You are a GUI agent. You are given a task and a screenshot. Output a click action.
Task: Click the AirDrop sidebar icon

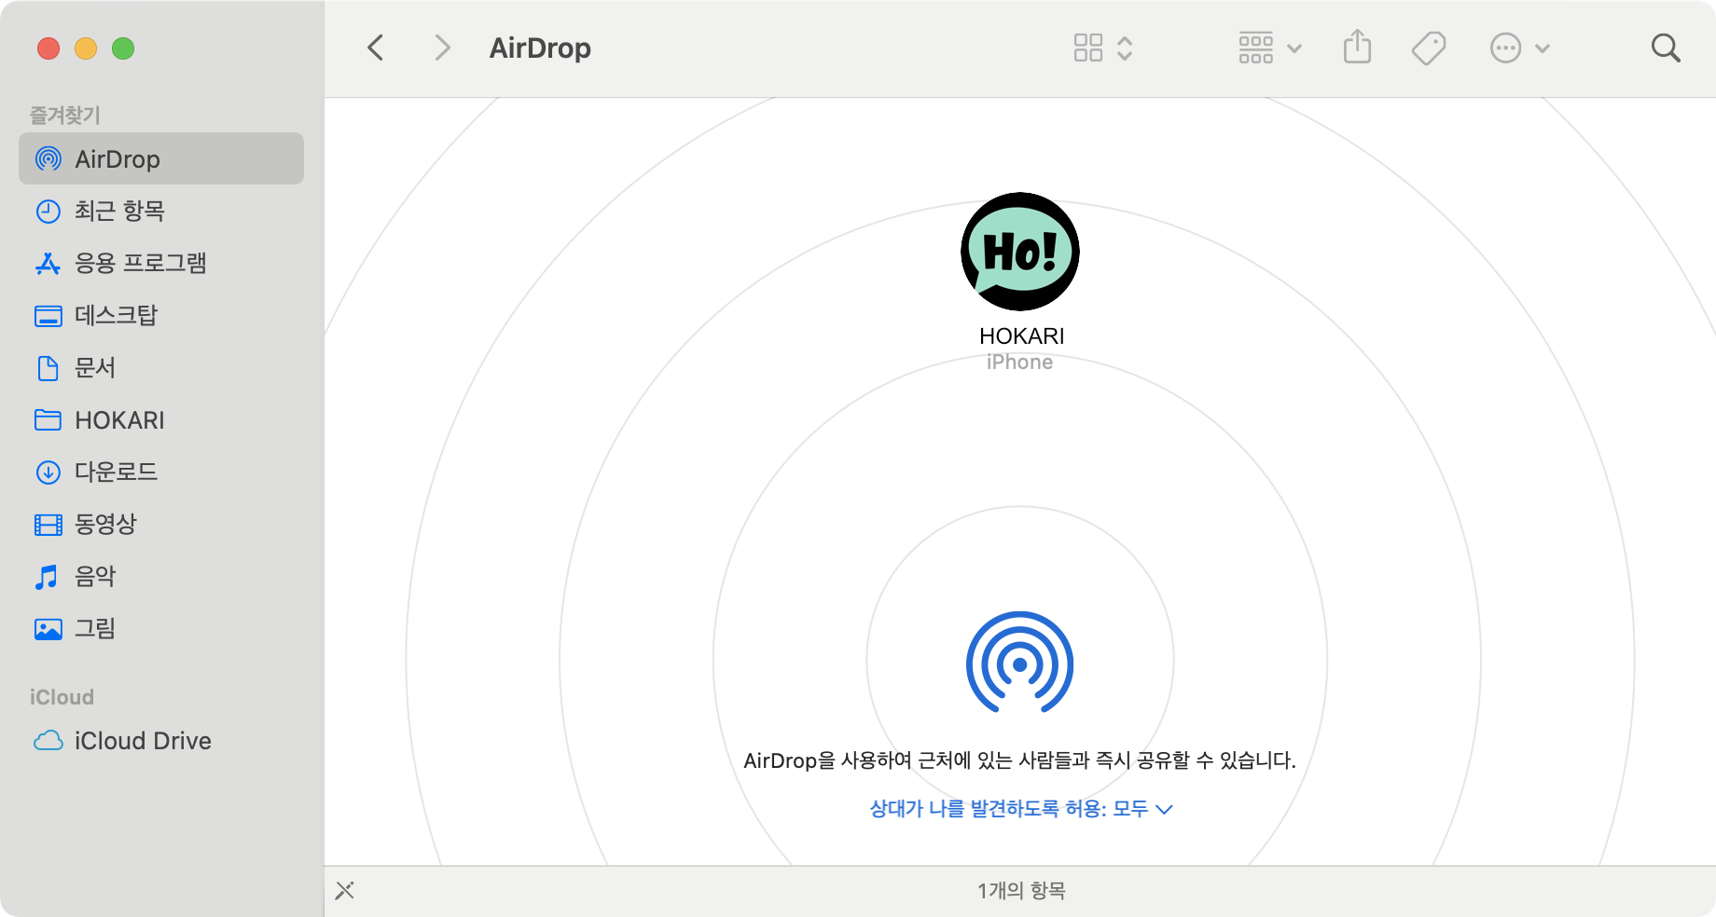coord(48,159)
